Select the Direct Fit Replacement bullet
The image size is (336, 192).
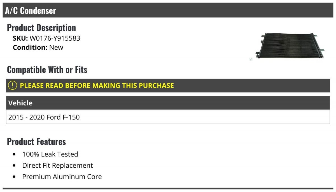(x=57, y=165)
